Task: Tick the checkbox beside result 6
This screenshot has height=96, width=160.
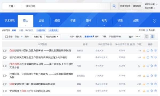Action: tap(5, 91)
